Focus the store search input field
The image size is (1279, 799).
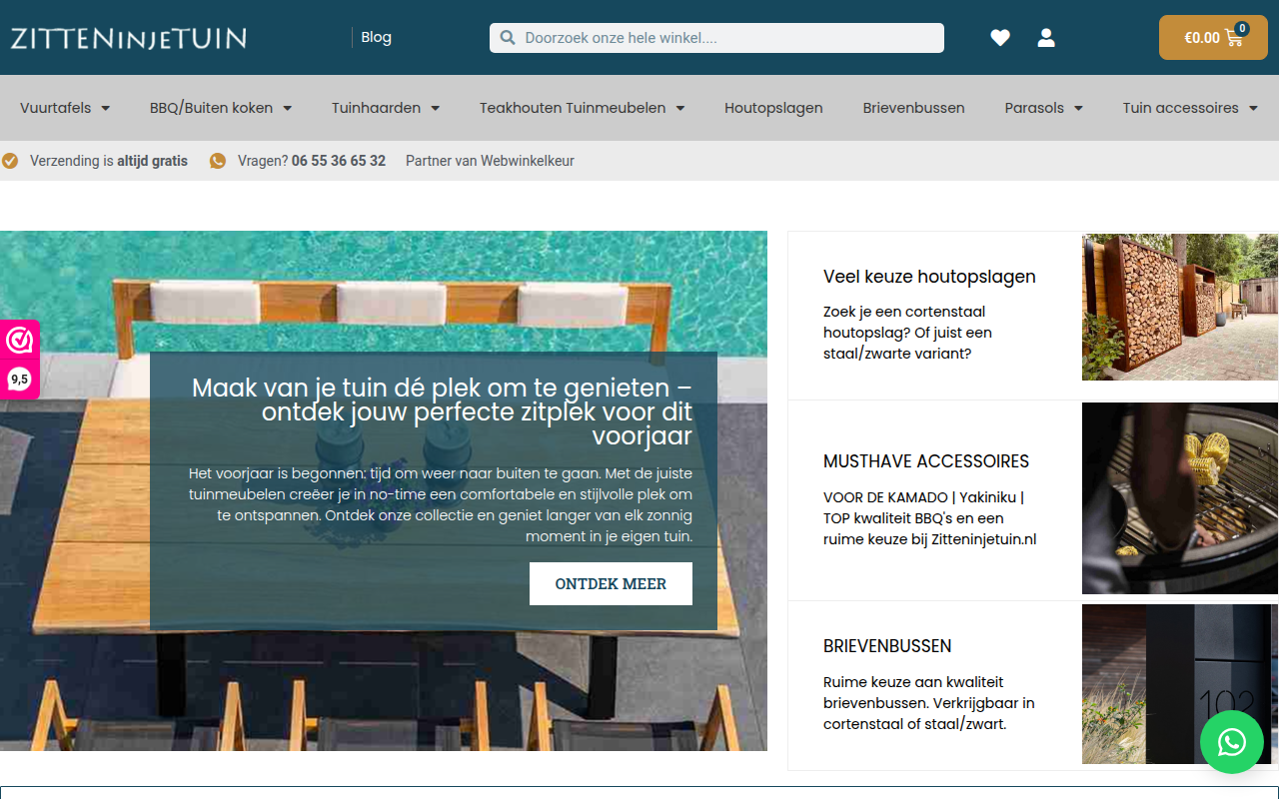click(716, 38)
